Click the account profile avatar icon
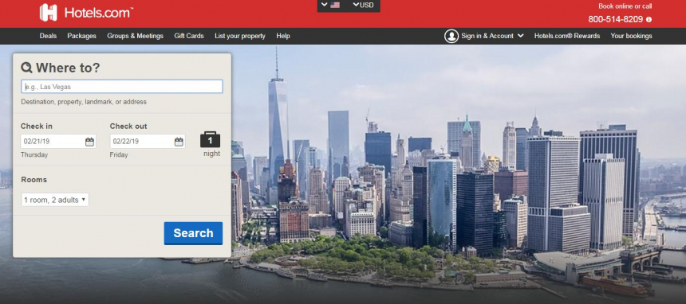 451,36
